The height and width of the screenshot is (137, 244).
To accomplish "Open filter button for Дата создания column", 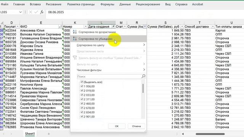I will (x=114, y=27).
